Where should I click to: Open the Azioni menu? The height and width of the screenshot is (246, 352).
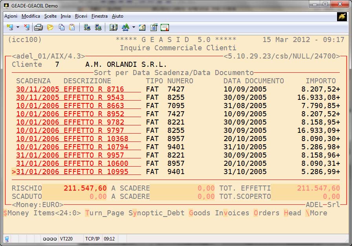(x=11, y=16)
